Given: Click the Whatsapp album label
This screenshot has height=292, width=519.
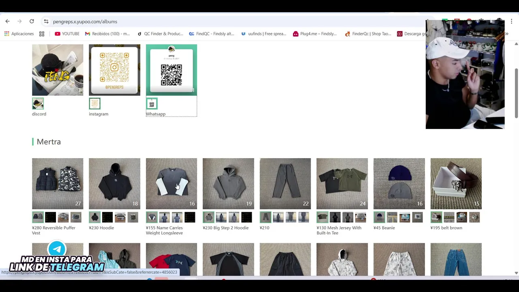Looking at the screenshot, I should pyautogui.click(x=156, y=114).
